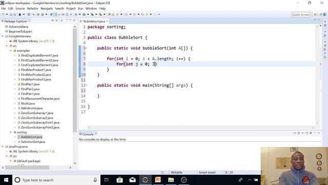Click the green Run button in toolbar

(x=84, y=14)
